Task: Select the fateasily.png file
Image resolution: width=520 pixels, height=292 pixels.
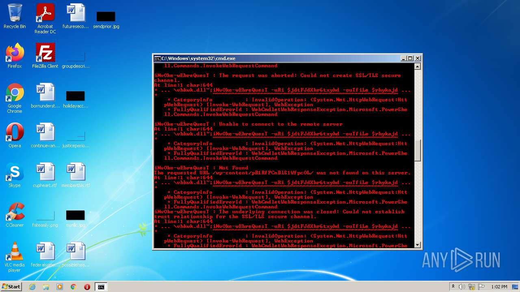Action: (x=45, y=218)
